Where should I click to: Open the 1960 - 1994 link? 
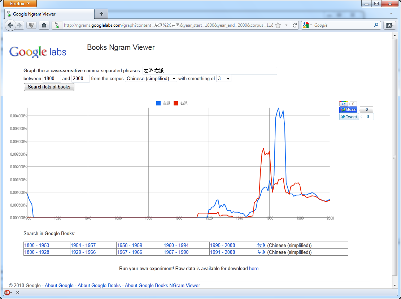[176, 245]
